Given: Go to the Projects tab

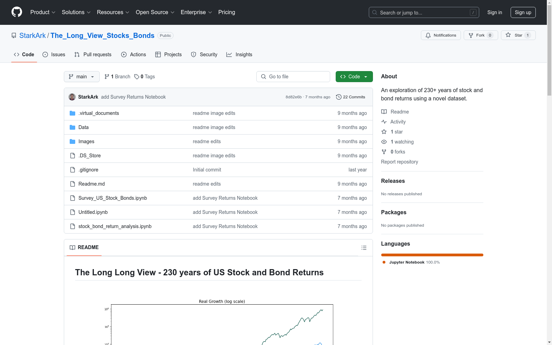Looking at the screenshot, I should [x=168, y=55].
